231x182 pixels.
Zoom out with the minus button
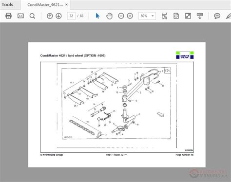pyautogui.click(x=121, y=16)
